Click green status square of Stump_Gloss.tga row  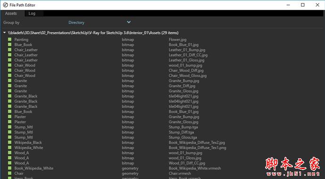coord(9,137)
